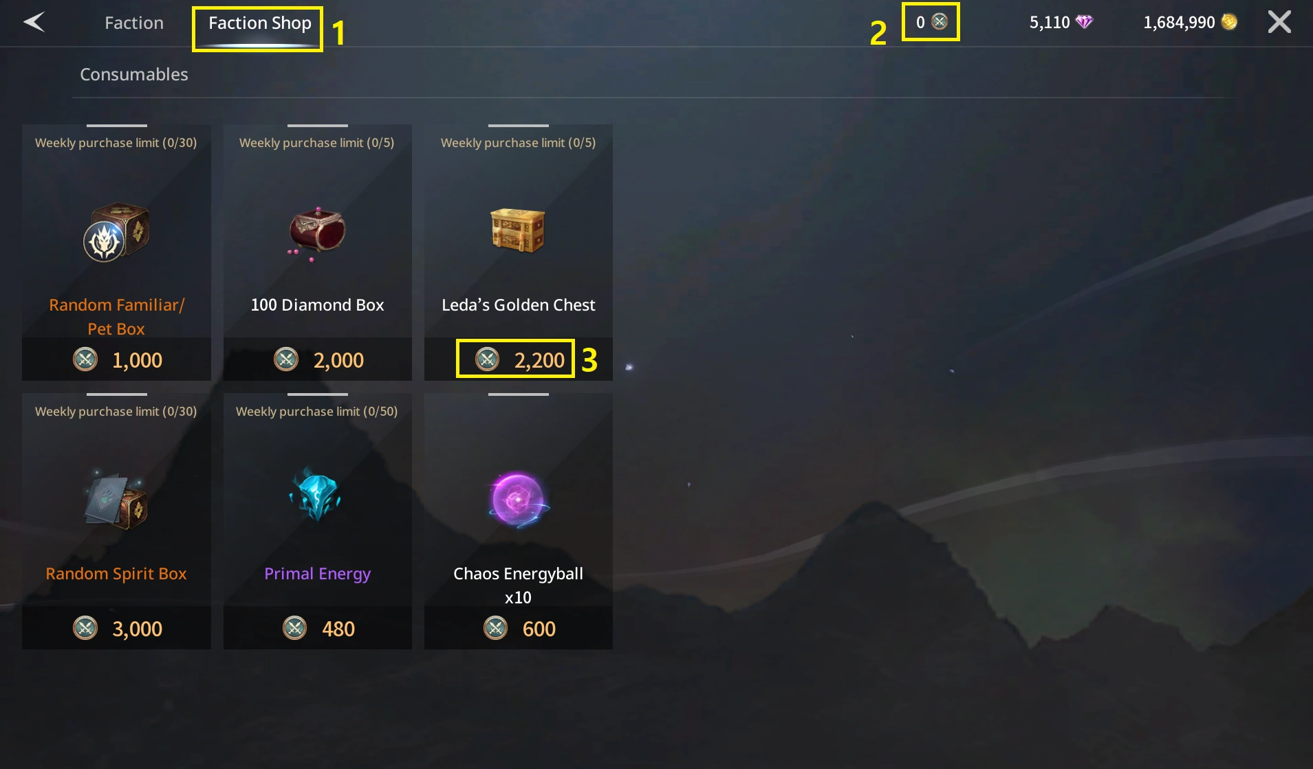This screenshot has width=1313, height=769.
Task: Purchase Primal Energy for 480
Action: click(x=318, y=628)
